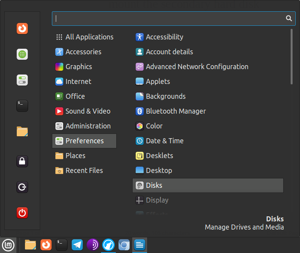Image resolution: width=300 pixels, height=253 pixels.
Task: Open Account details
Action: click(208, 52)
